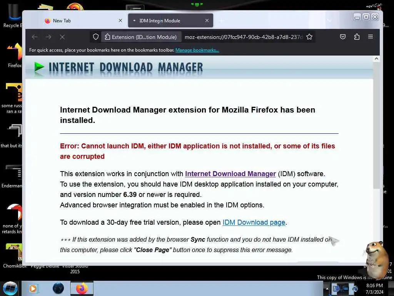The height and width of the screenshot is (296, 394).
Task: Click the Extension (ID...tion Module) identity badge
Action: click(x=141, y=37)
